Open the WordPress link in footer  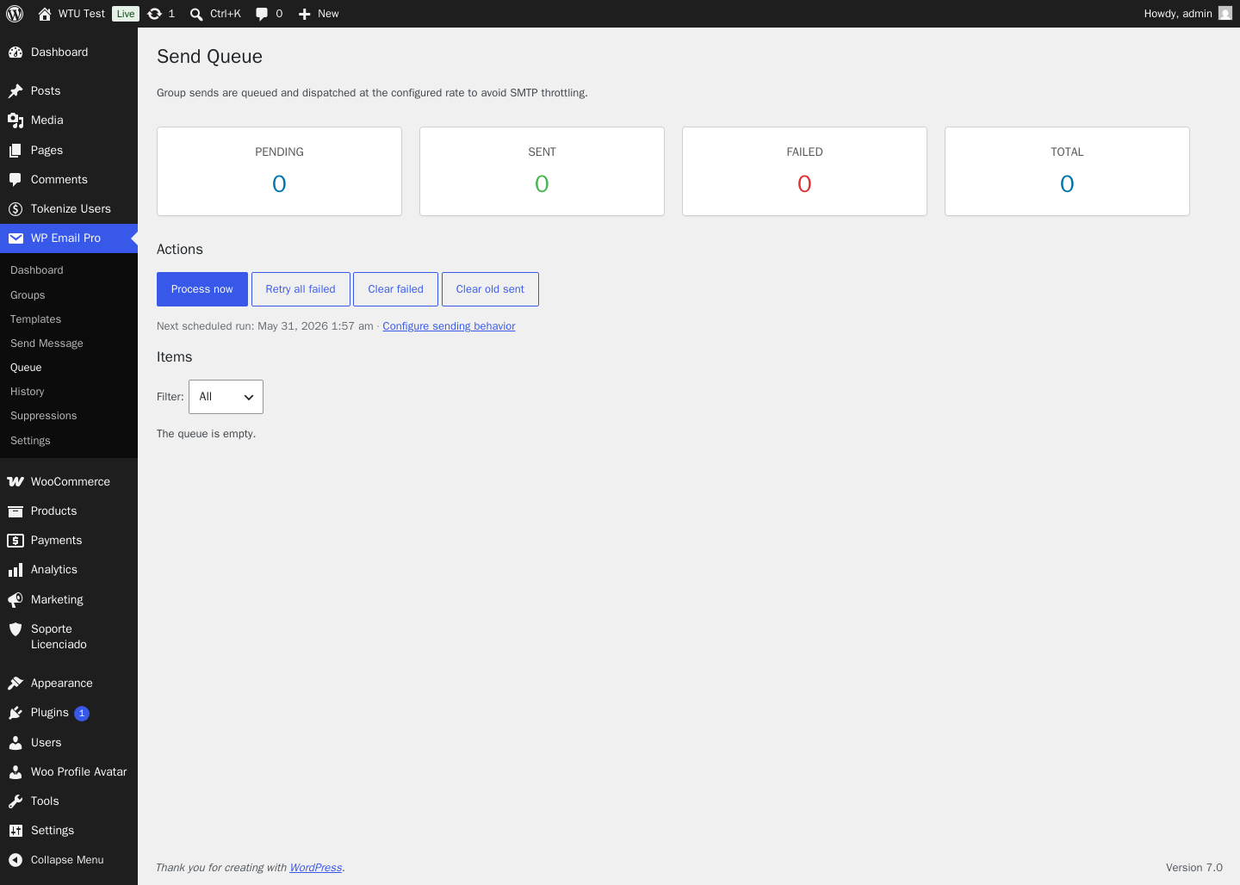pyautogui.click(x=315, y=868)
